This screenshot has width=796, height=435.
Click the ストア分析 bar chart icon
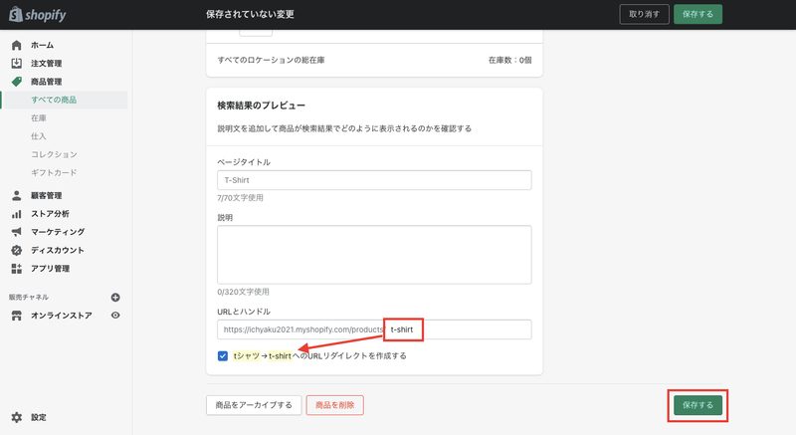tap(16, 214)
